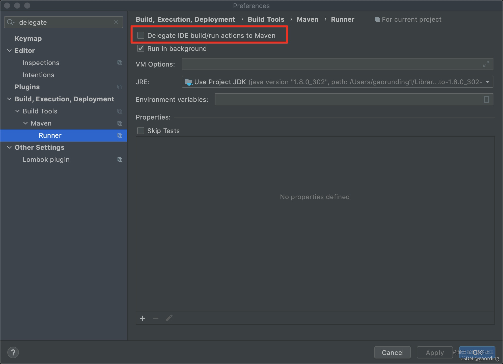Click project-level icon next to Inspections
503x364 pixels.
click(x=120, y=63)
